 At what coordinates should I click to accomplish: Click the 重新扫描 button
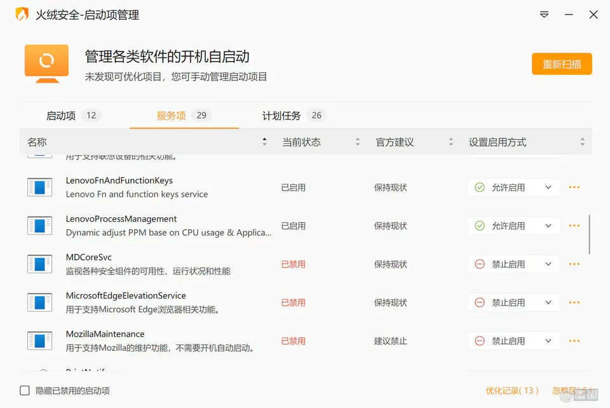pyautogui.click(x=562, y=64)
